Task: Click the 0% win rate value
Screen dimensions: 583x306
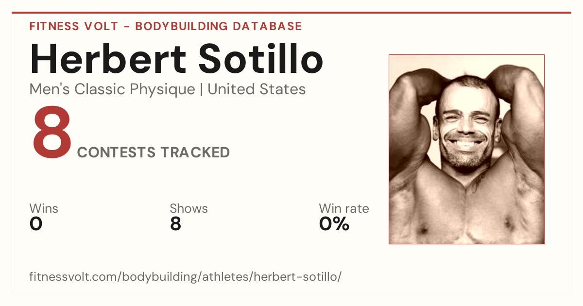Action: pos(334,224)
